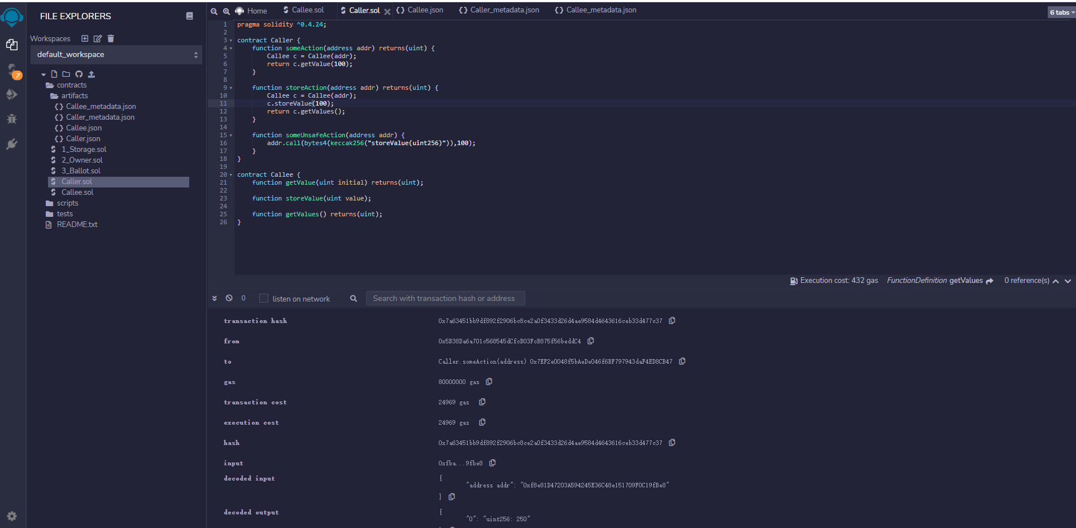Zoom out editor font icon
Viewport: 1076px width, 528px height.
pos(214,11)
